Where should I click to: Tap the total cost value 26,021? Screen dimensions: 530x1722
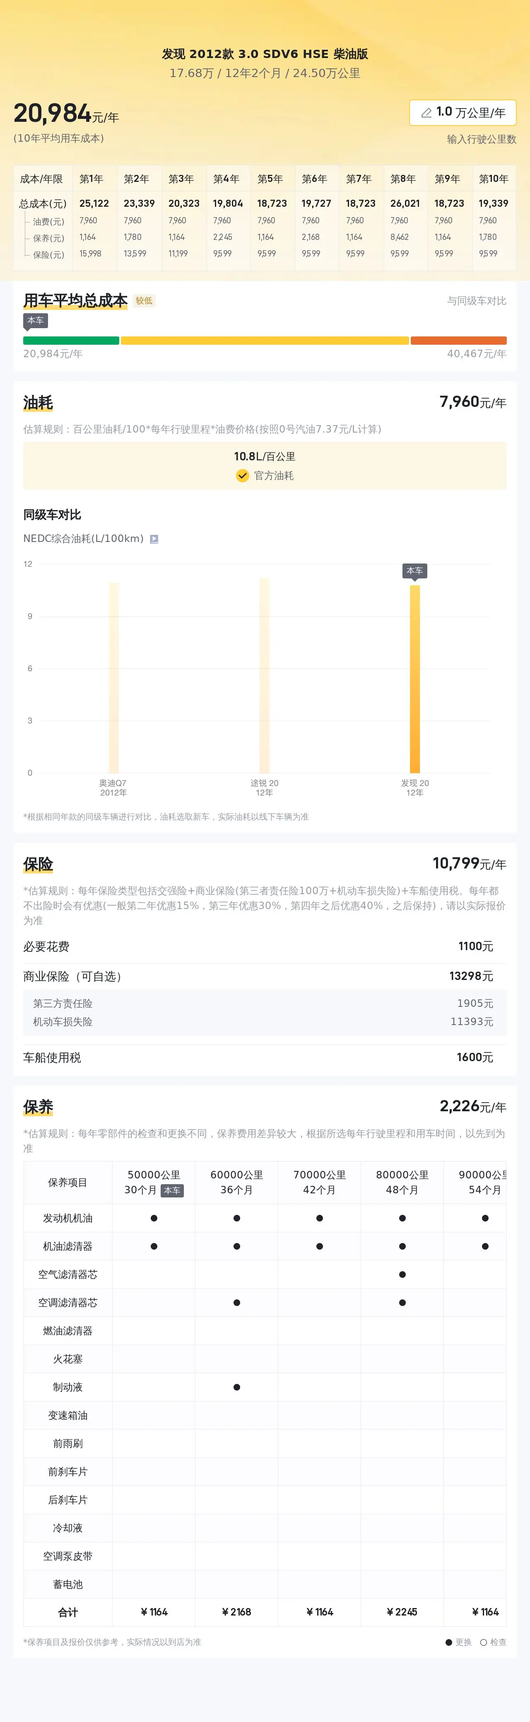click(405, 203)
